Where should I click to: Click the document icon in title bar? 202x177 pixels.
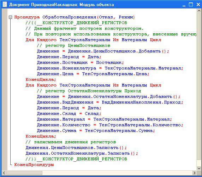(x=5, y=4)
